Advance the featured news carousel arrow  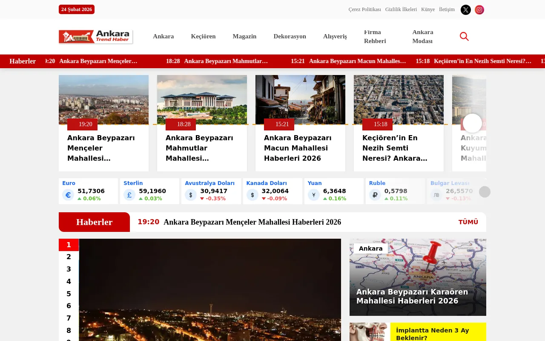(x=472, y=123)
